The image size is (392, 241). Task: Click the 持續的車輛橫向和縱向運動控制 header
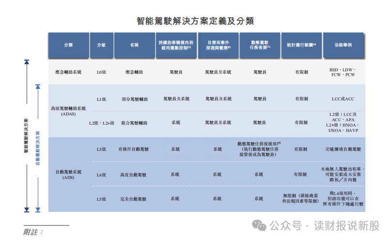(x=176, y=45)
